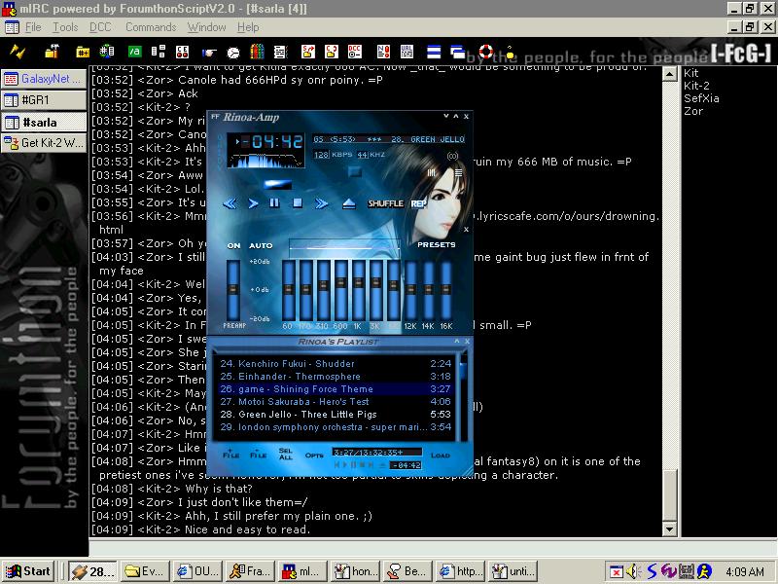Viewport: 778px width, 584px height.
Task: Click LOAD button in playlist
Action: pos(441,455)
